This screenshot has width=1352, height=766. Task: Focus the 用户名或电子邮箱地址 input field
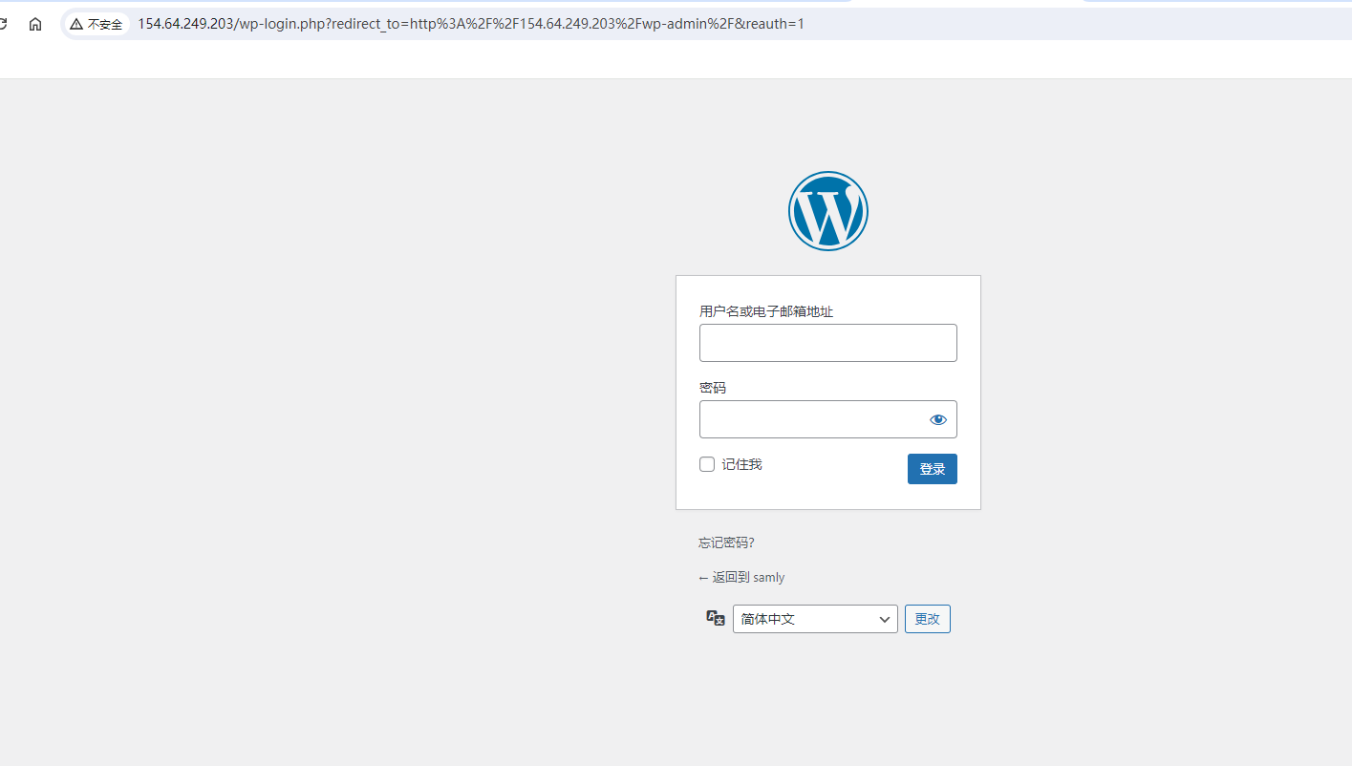click(827, 343)
